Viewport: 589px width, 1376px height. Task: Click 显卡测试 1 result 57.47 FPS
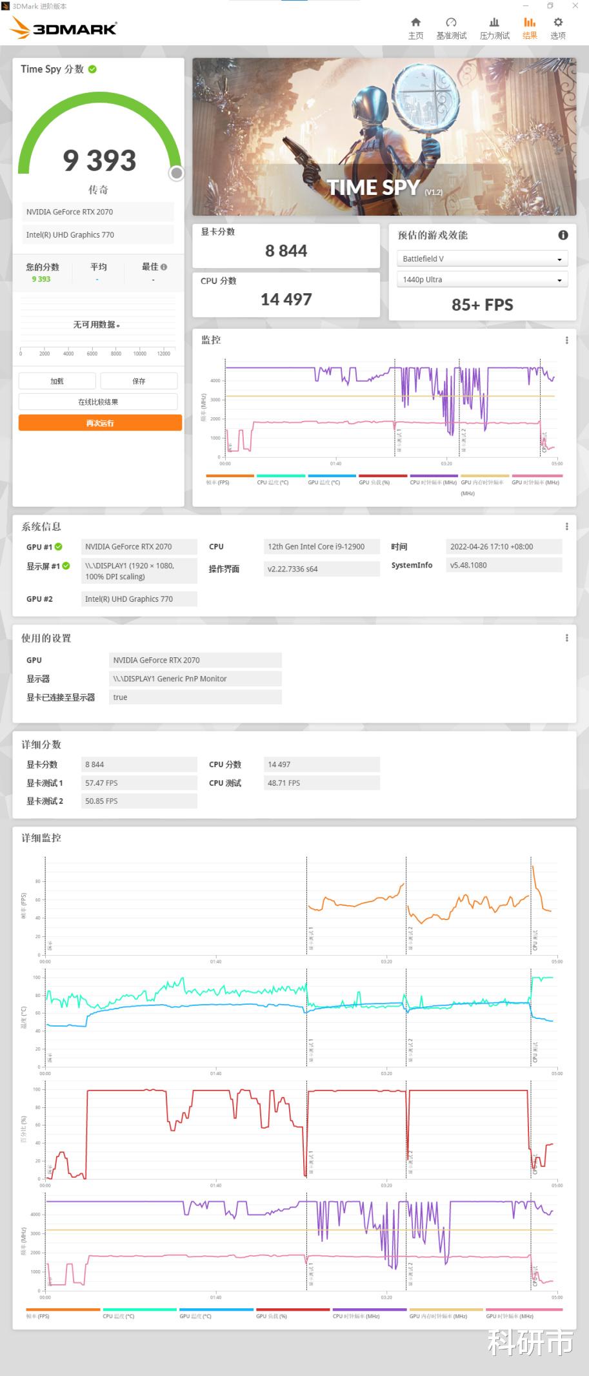[139, 783]
